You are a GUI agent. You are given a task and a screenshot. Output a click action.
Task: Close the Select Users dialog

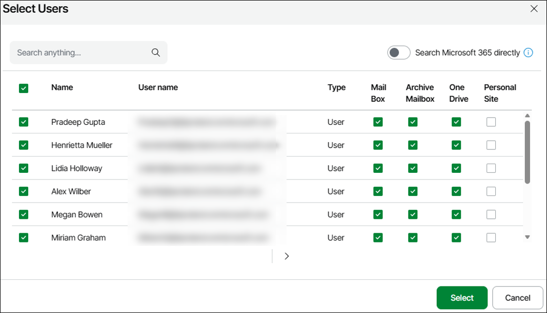534,9
